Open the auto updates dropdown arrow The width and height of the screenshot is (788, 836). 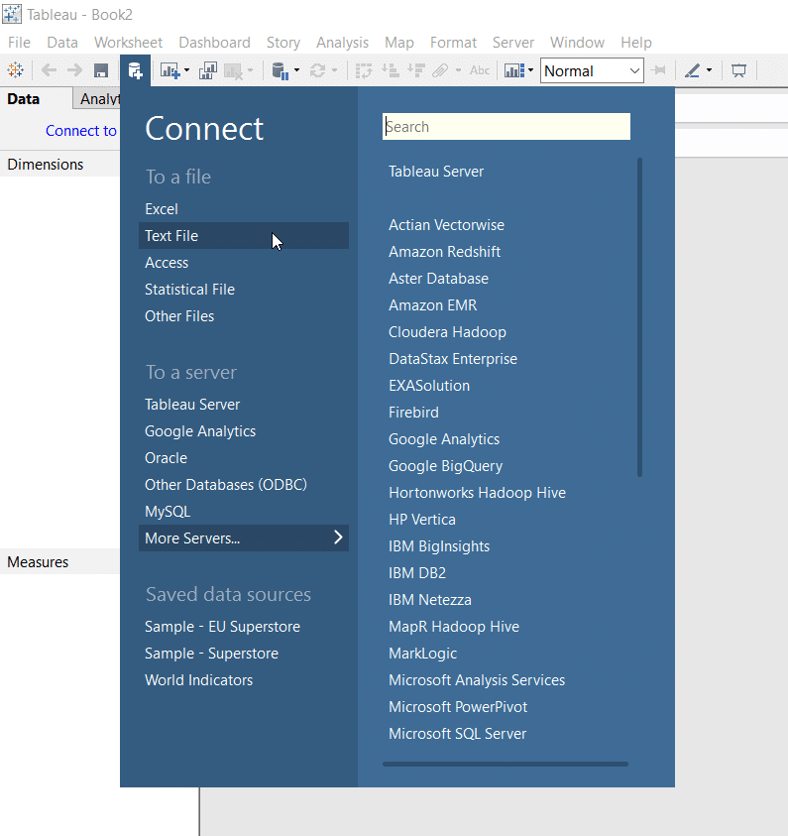pos(296,69)
